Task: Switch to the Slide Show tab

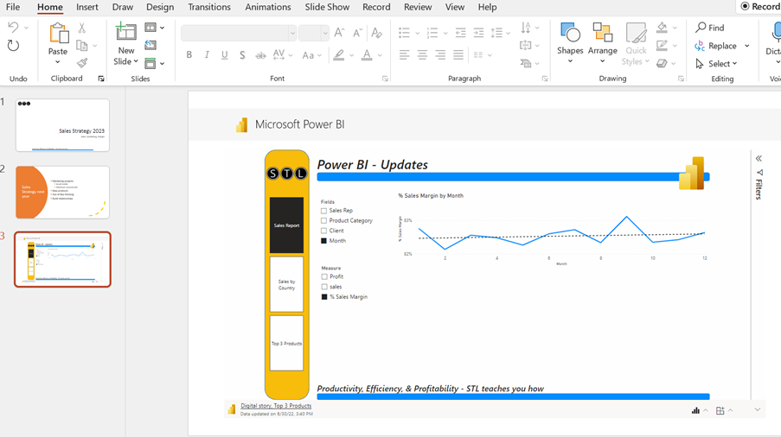Action: coord(327,7)
